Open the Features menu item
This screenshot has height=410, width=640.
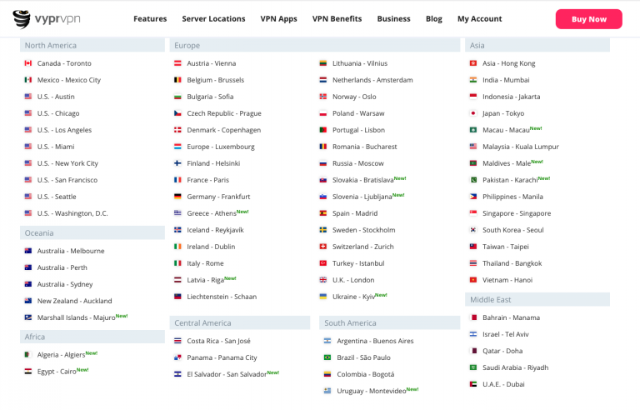pyautogui.click(x=150, y=19)
